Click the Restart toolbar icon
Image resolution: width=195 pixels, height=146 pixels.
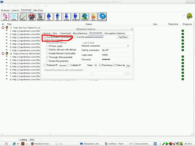pyautogui.click(x=84, y=17)
